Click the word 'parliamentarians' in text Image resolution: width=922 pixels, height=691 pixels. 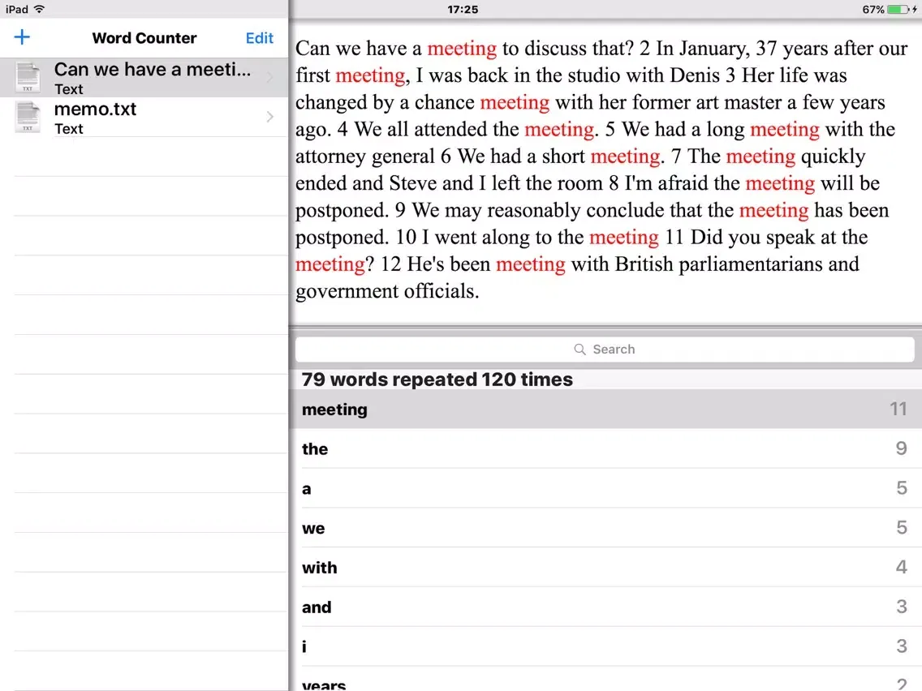coord(751,264)
